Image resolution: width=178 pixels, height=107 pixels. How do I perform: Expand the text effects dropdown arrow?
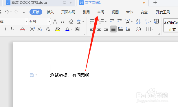tap(52, 29)
